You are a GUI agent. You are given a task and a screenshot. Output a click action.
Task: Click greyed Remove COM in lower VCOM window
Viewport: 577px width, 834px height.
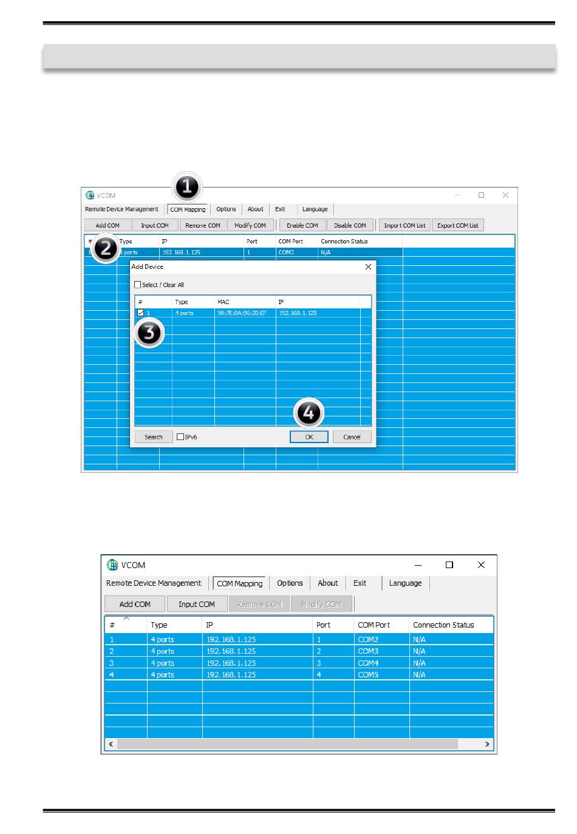pos(259,604)
